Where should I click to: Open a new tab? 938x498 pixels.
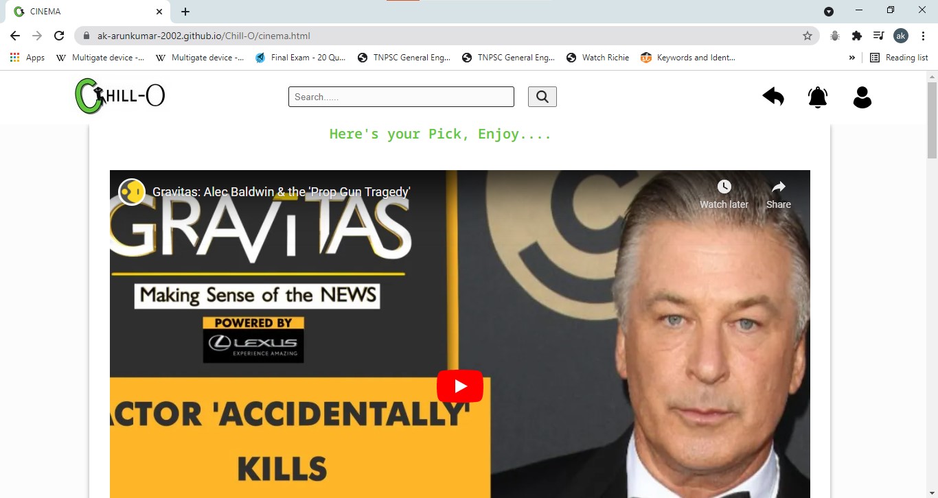(185, 12)
